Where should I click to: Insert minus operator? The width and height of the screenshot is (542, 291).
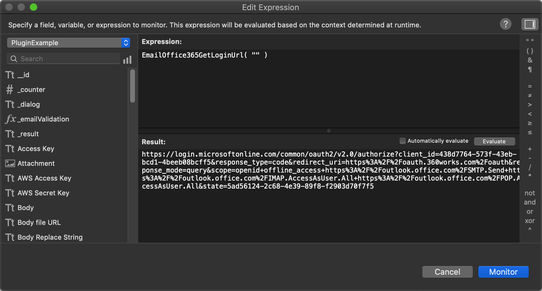tap(530, 158)
